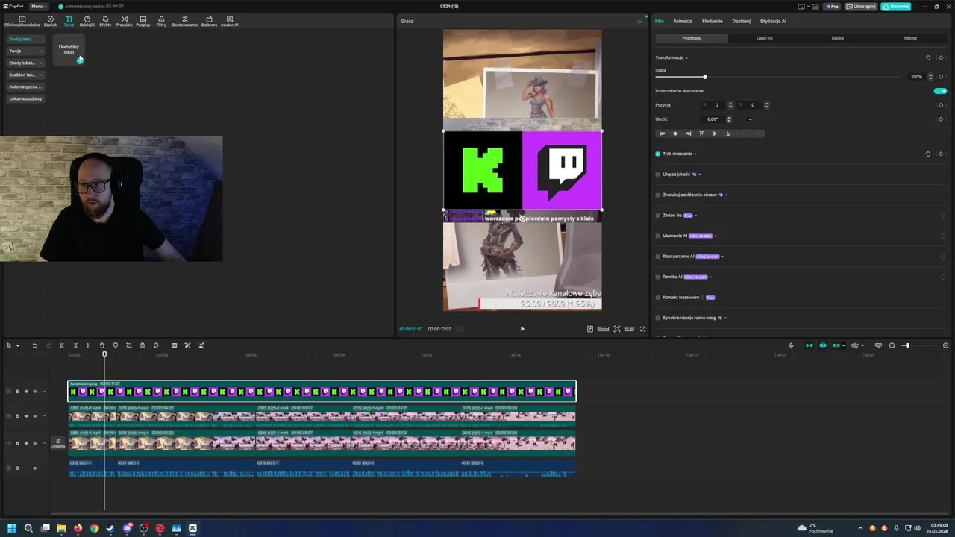Click the Domyślny tekst add button

(x=80, y=60)
